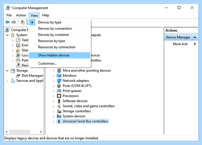Click the Event Viewer icon in tree
The width and height of the screenshot is (202, 145).
(18, 45)
